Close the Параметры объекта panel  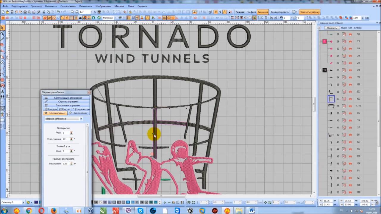[89, 92]
